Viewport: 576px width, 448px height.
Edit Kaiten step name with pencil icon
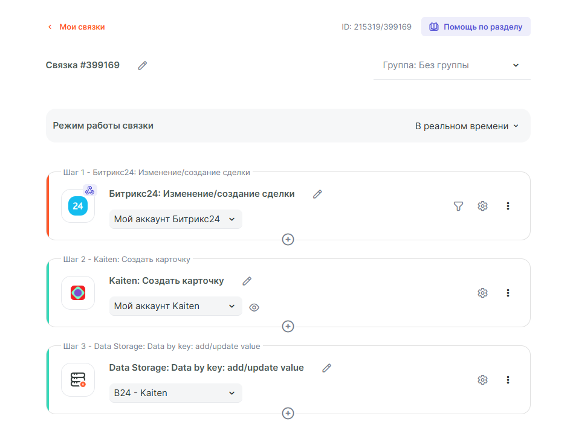coord(247,281)
